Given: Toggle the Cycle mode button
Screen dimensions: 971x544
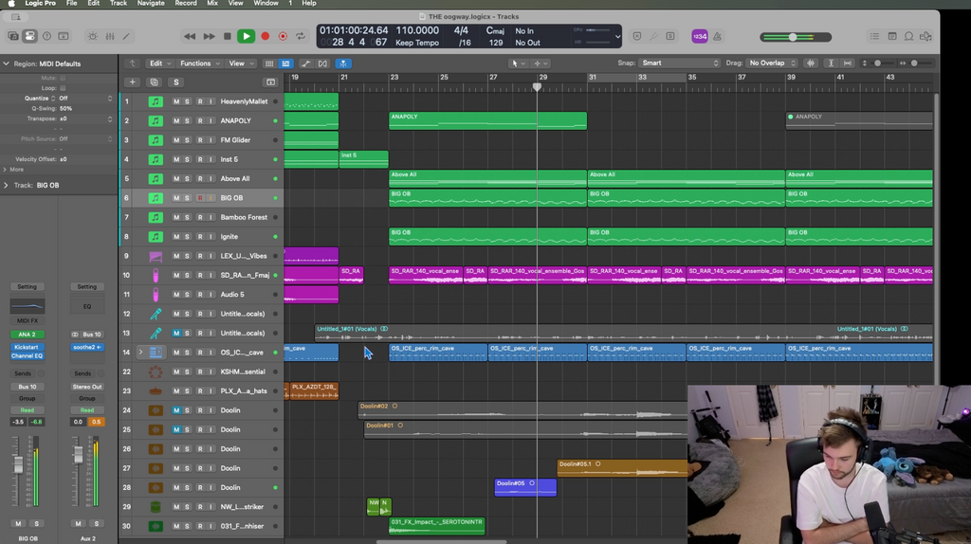Looking at the screenshot, I should click(x=301, y=37).
